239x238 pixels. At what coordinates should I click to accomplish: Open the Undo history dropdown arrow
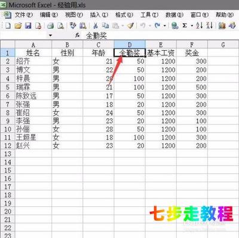coord(150,26)
